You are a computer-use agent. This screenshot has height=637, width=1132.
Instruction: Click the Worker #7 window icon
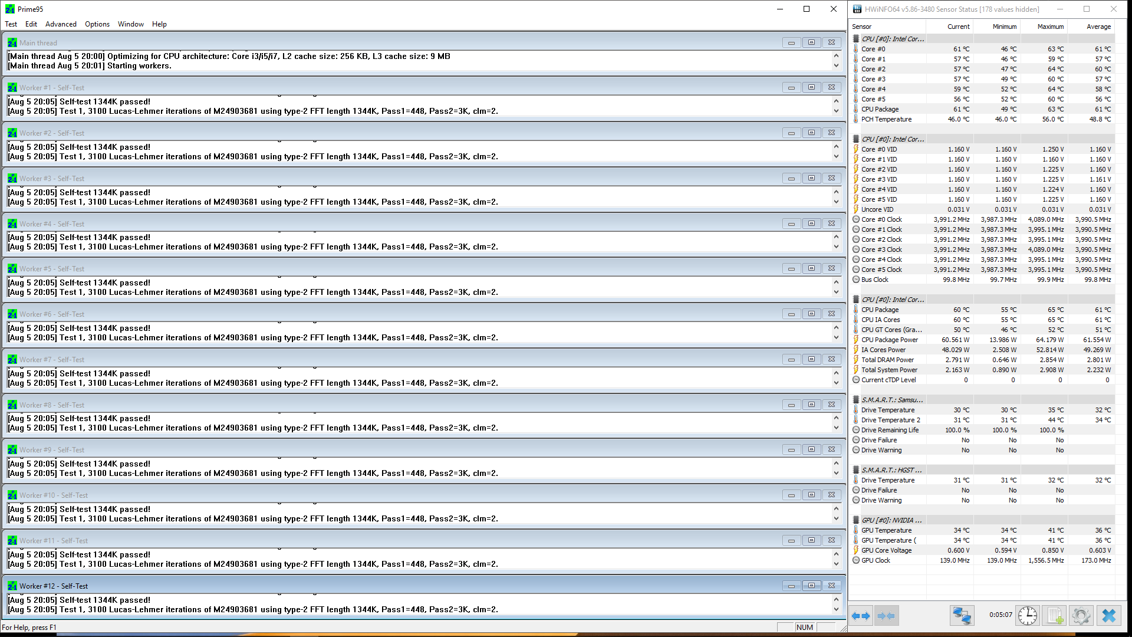12,359
